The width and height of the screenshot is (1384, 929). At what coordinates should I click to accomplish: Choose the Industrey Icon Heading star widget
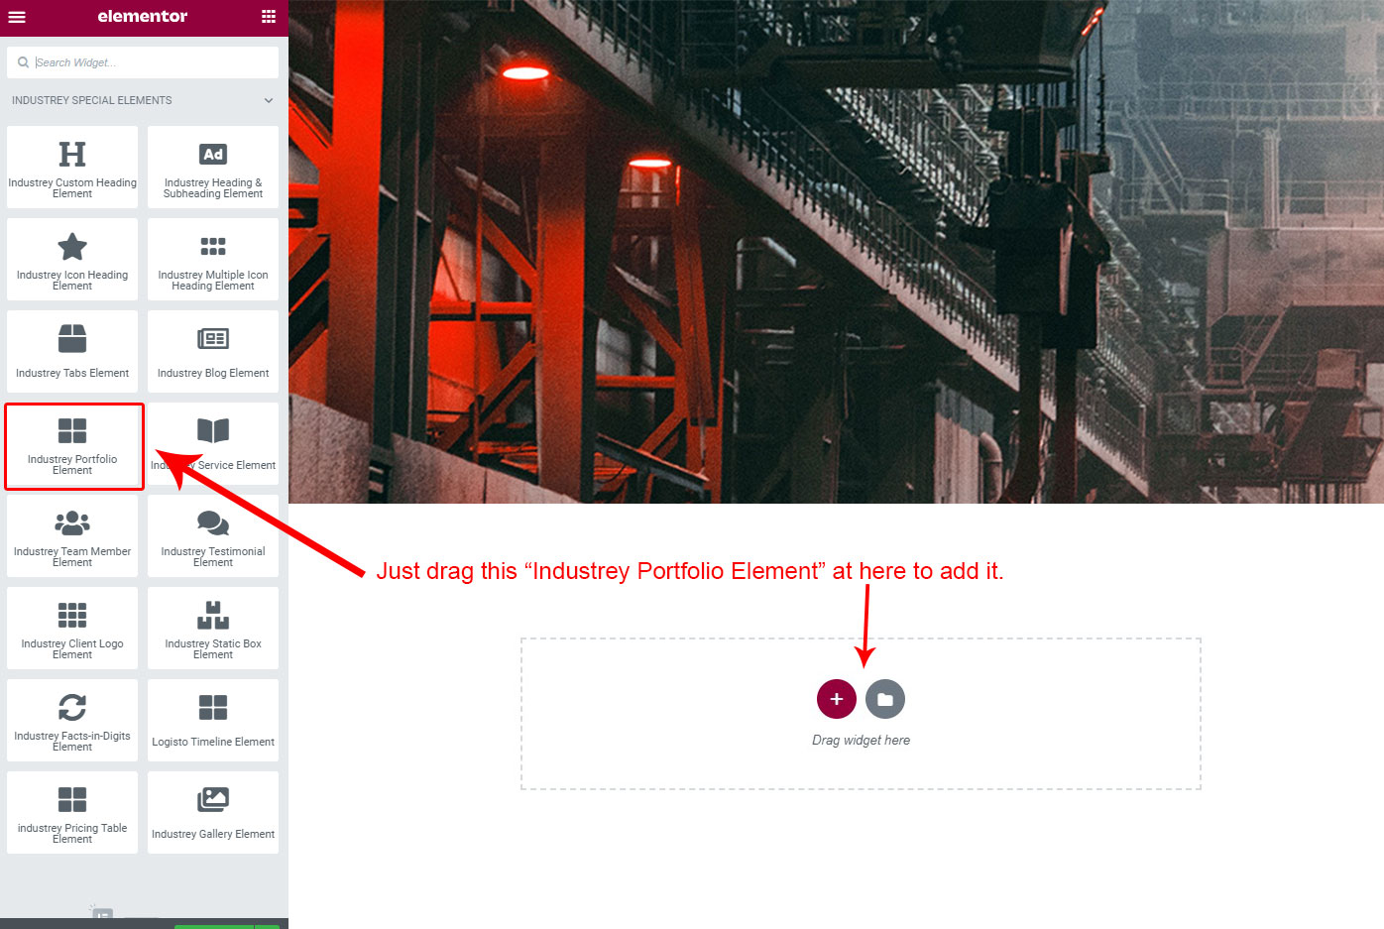[72, 259]
